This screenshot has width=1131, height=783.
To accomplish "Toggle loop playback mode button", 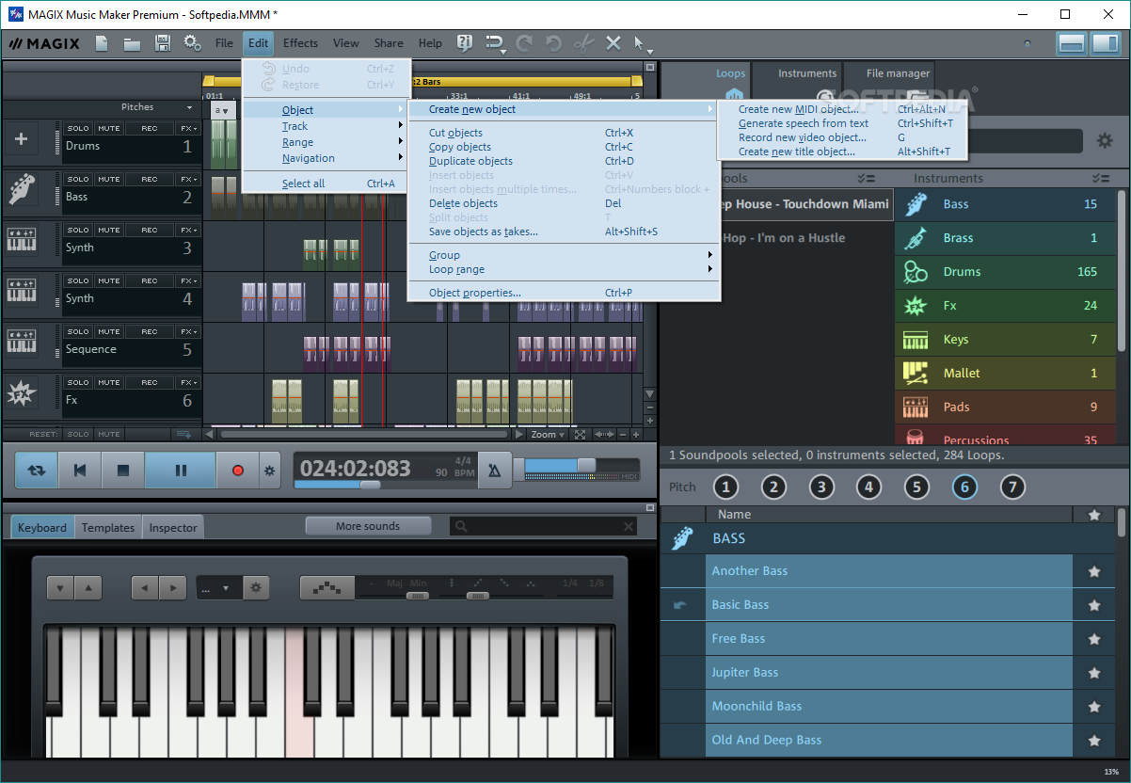I will pyautogui.click(x=36, y=471).
